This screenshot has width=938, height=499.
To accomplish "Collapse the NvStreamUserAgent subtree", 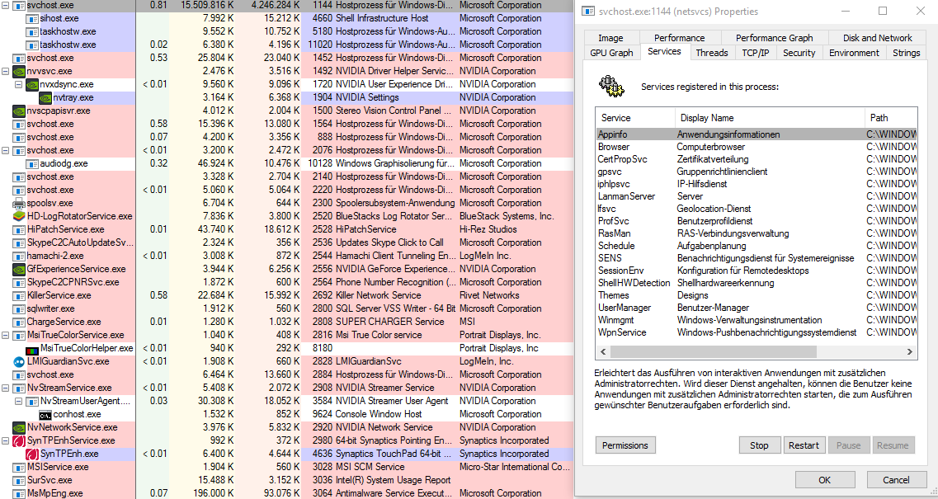I will click(x=18, y=401).
